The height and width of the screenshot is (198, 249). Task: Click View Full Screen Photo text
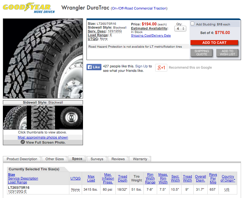point(46,142)
